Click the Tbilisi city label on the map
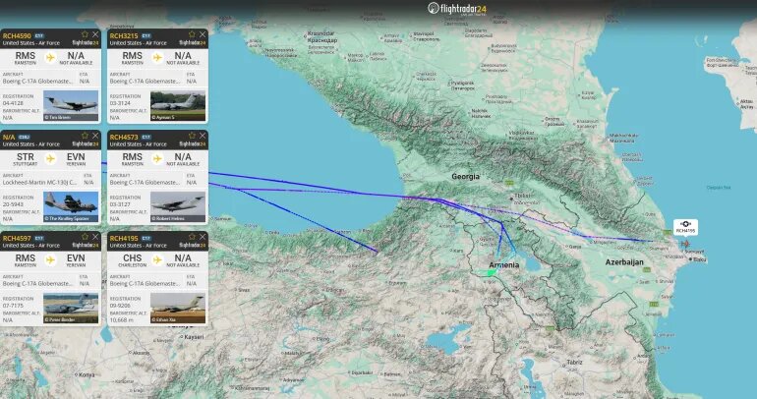The height and width of the screenshot is (399, 757). point(524,196)
